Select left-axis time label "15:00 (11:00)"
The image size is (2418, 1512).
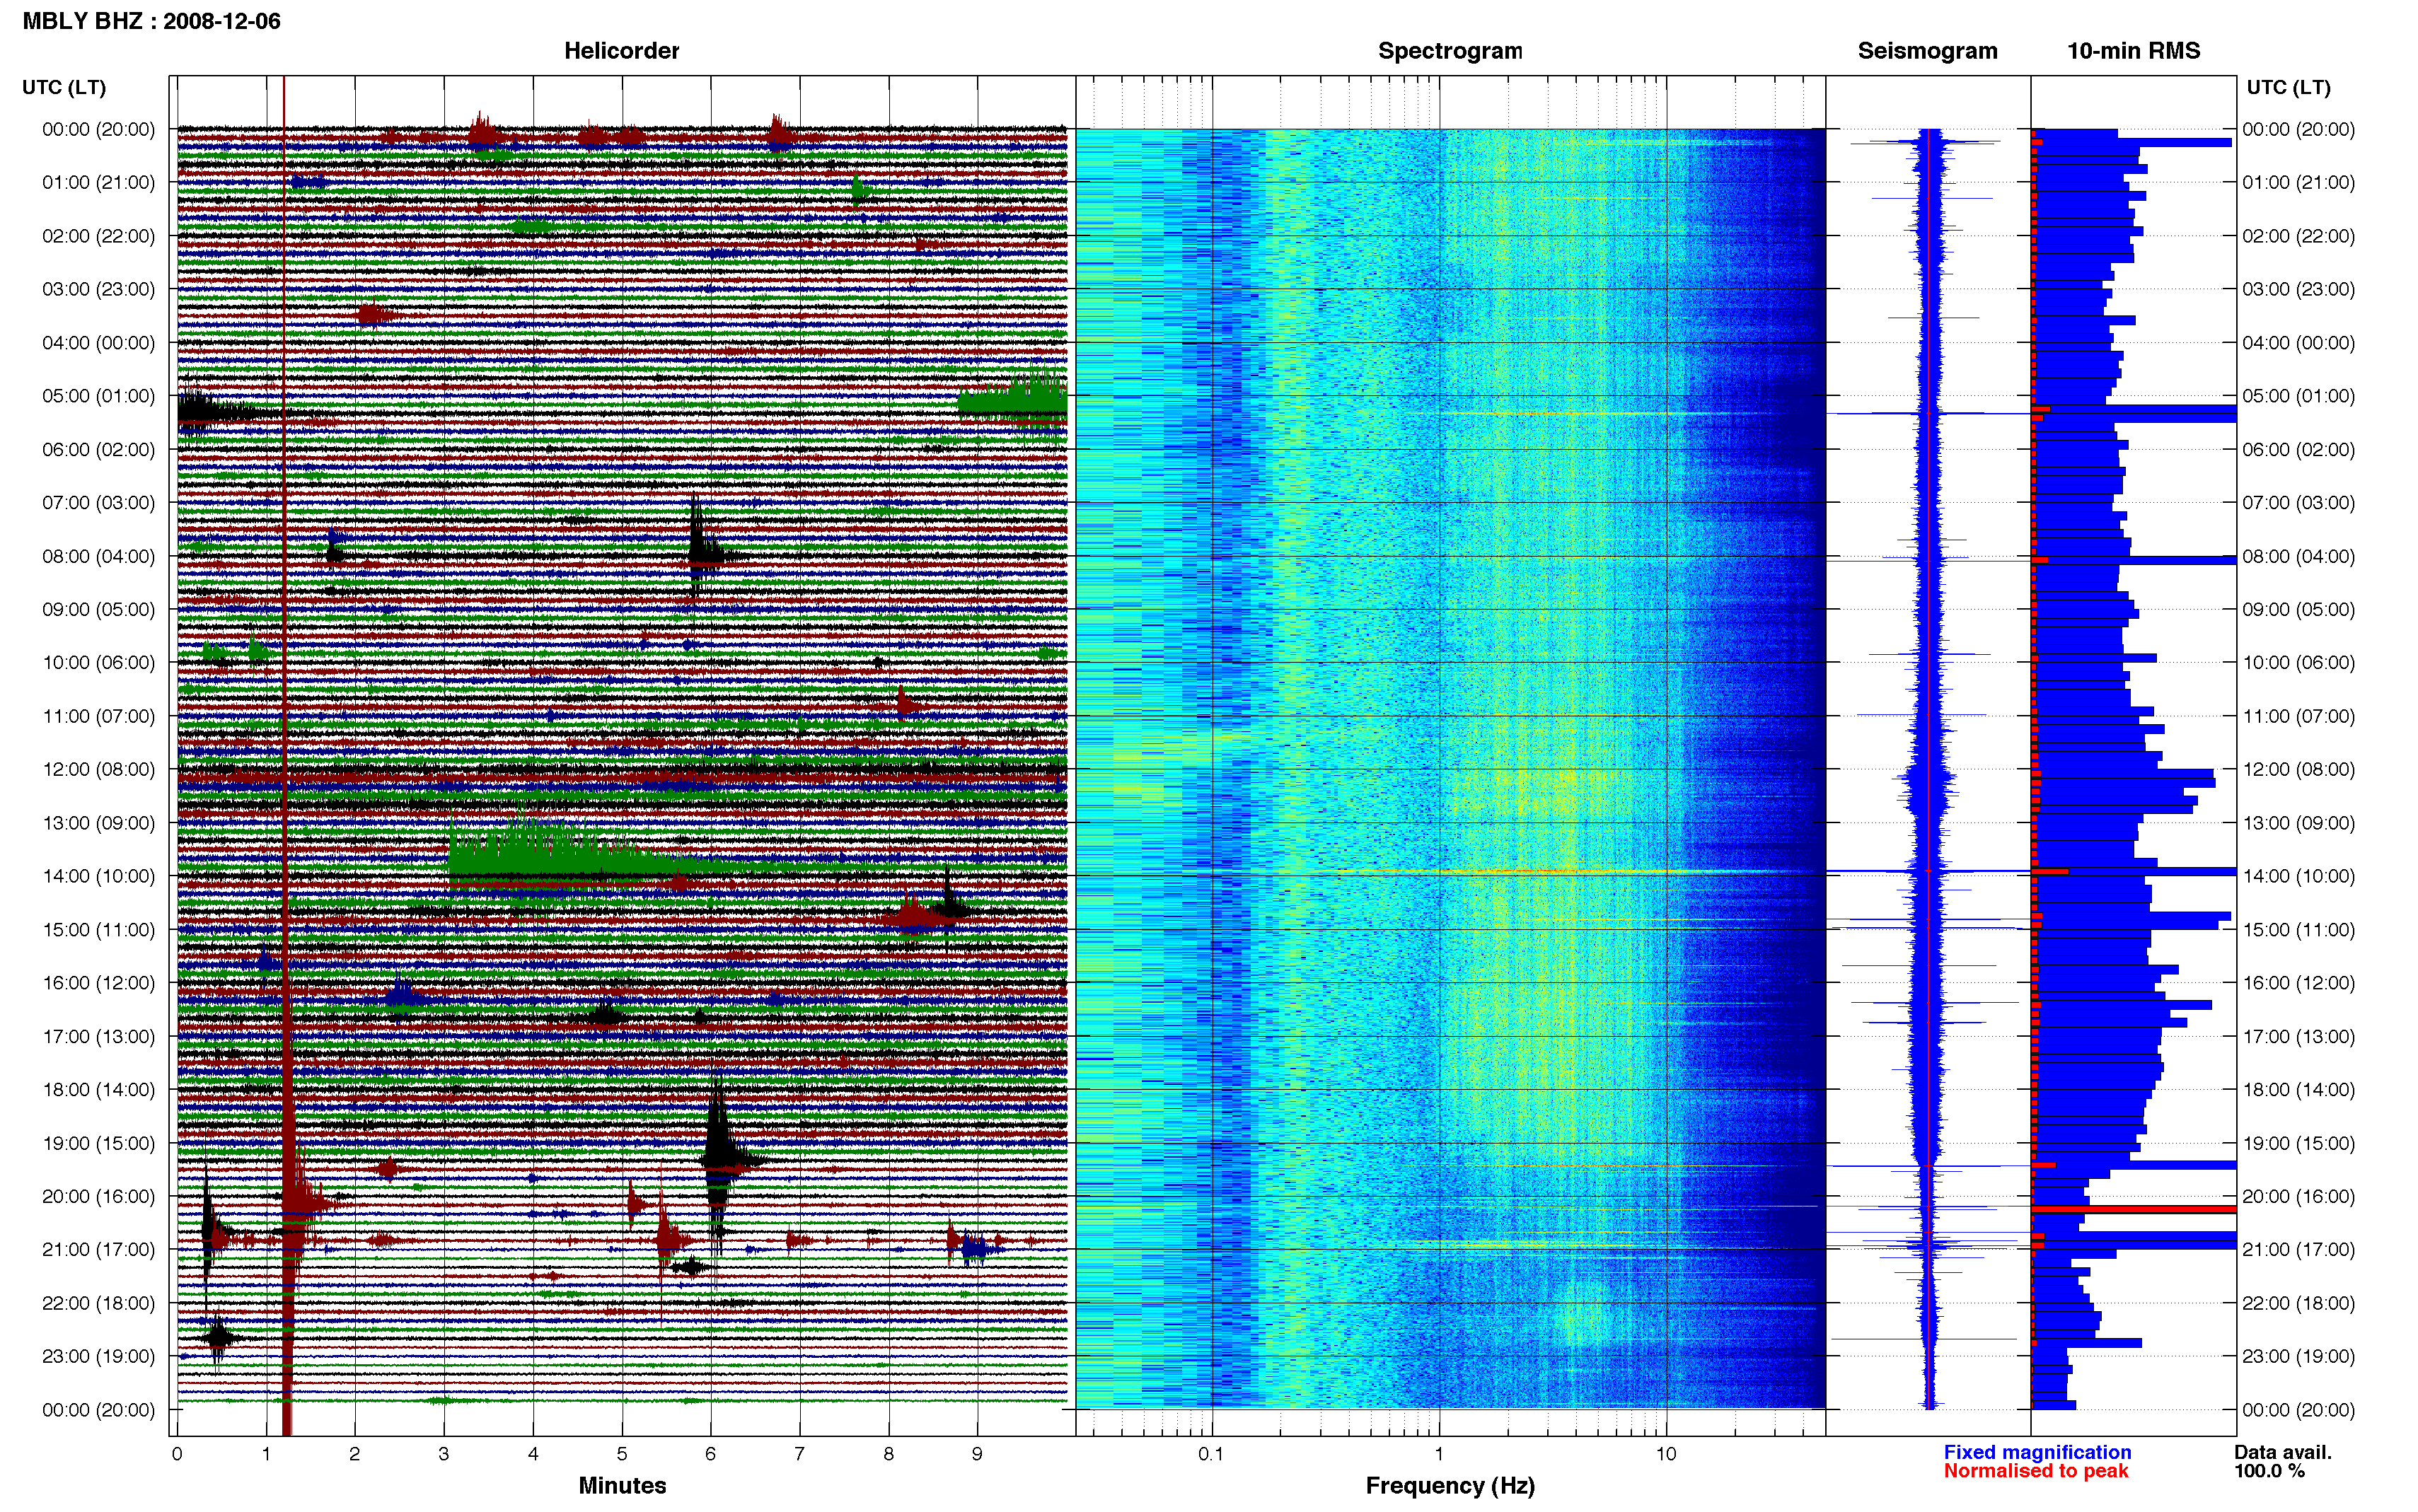point(98,929)
